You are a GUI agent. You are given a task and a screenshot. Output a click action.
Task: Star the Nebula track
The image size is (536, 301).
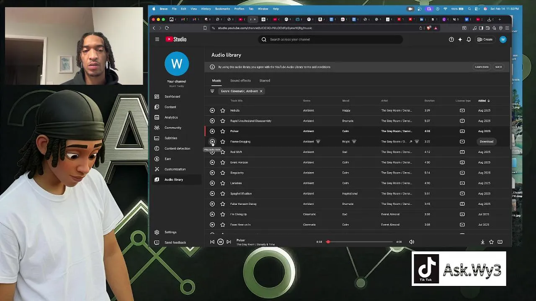pyautogui.click(x=223, y=110)
